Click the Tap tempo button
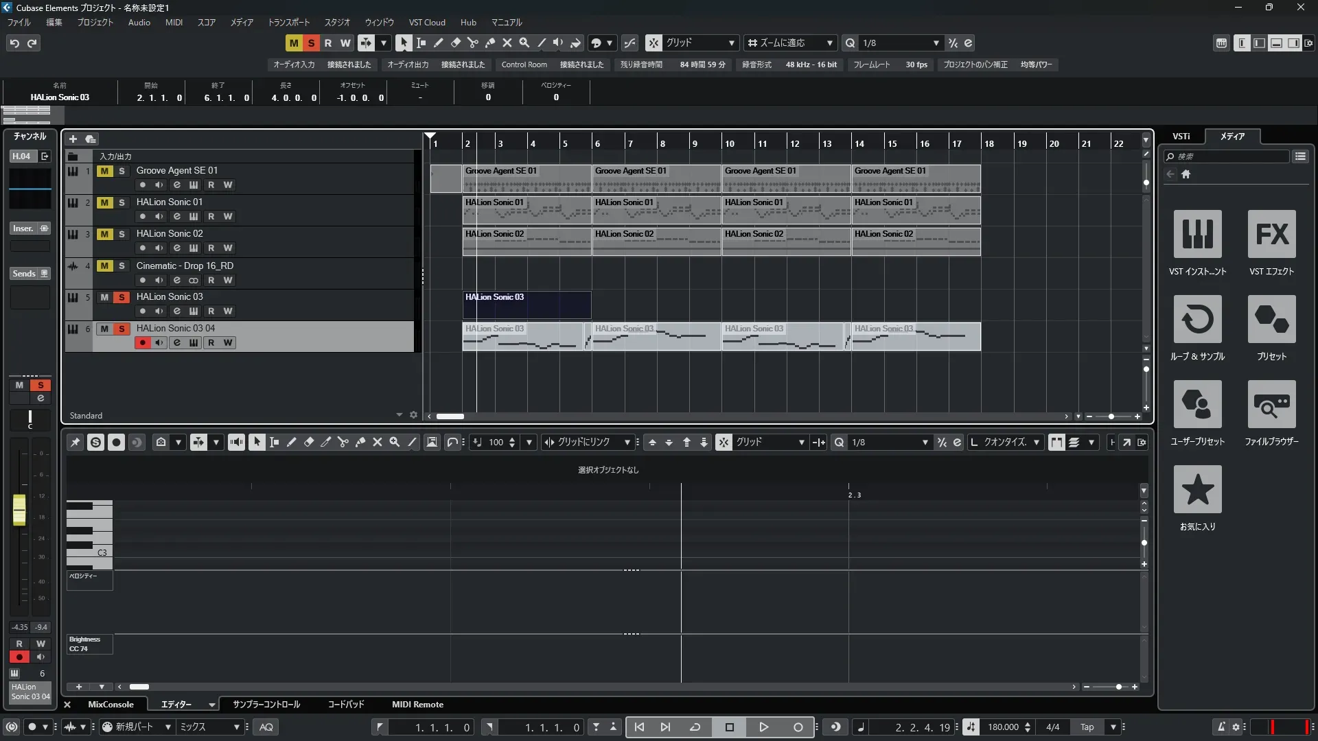This screenshot has height=741, width=1318. point(1087,727)
